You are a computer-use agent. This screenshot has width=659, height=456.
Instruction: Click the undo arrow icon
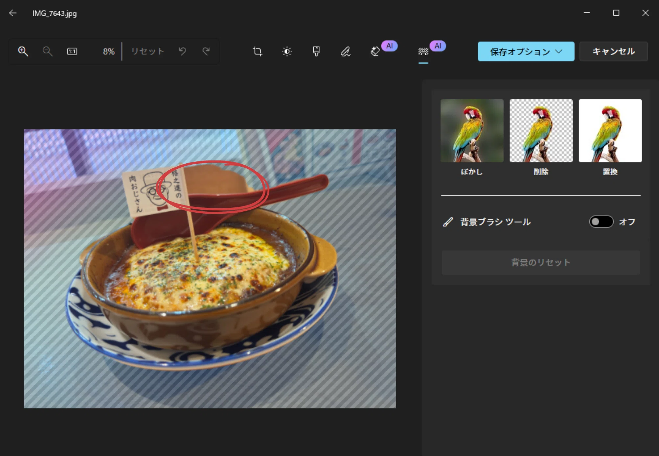click(182, 51)
